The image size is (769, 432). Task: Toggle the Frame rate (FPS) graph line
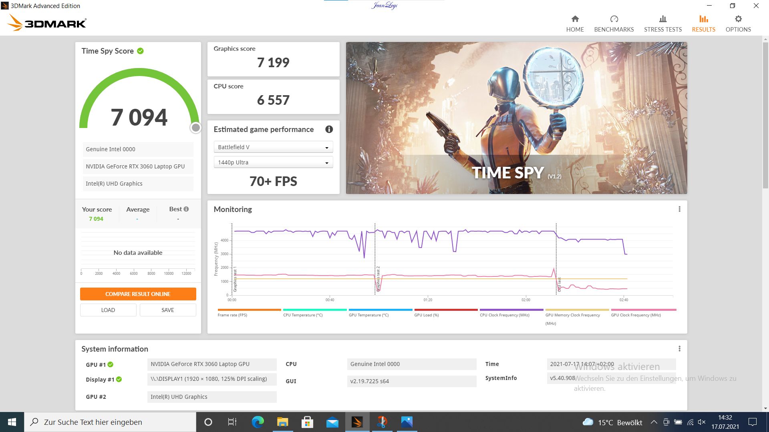coord(248,309)
